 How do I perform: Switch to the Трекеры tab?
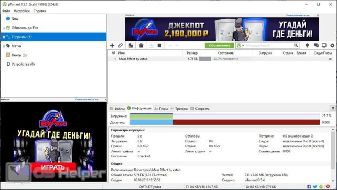179,109
